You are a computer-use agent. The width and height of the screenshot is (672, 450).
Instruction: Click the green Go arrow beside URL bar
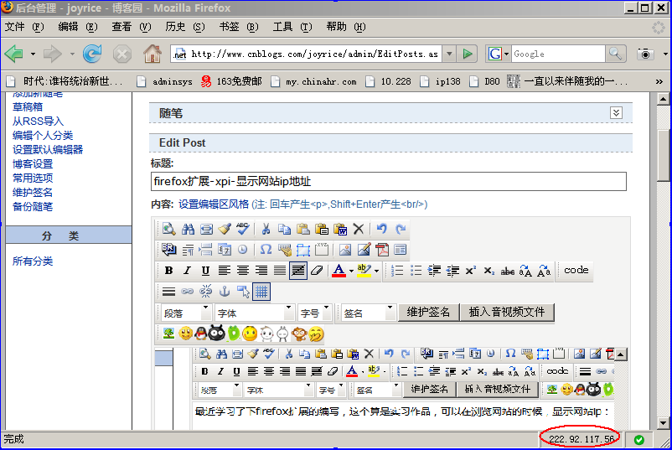click(x=468, y=54)
